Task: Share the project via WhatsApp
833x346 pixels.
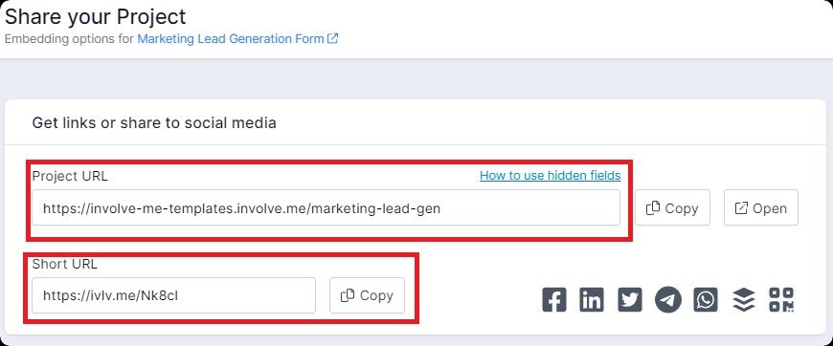Action: [x=706, y=300]
